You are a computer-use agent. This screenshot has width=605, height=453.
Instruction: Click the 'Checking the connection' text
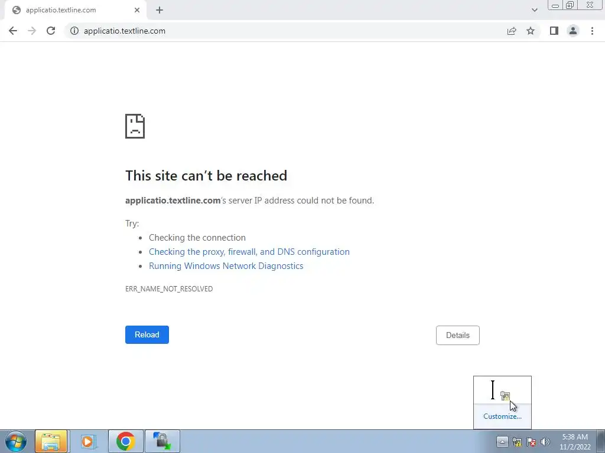[197, 237]
